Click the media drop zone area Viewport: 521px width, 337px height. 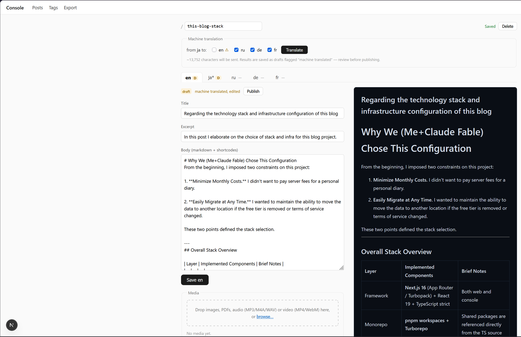pyautogui.click(x=262, y=313)
